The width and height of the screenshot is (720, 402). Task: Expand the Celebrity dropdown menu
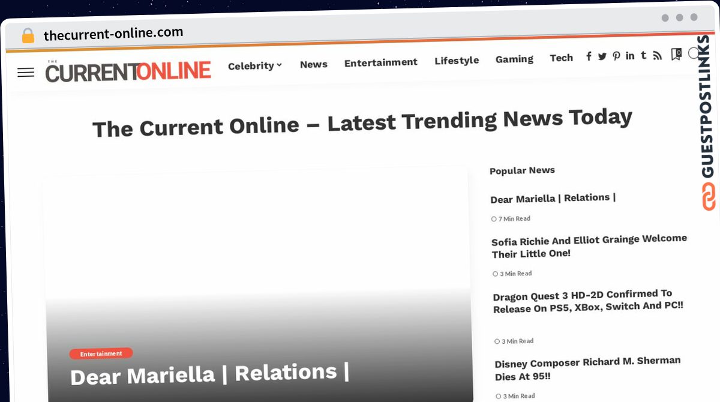(255, 65)
